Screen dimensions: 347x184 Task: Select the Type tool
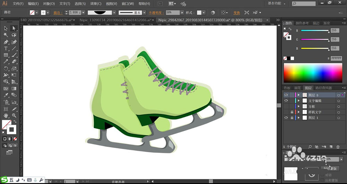6,49
